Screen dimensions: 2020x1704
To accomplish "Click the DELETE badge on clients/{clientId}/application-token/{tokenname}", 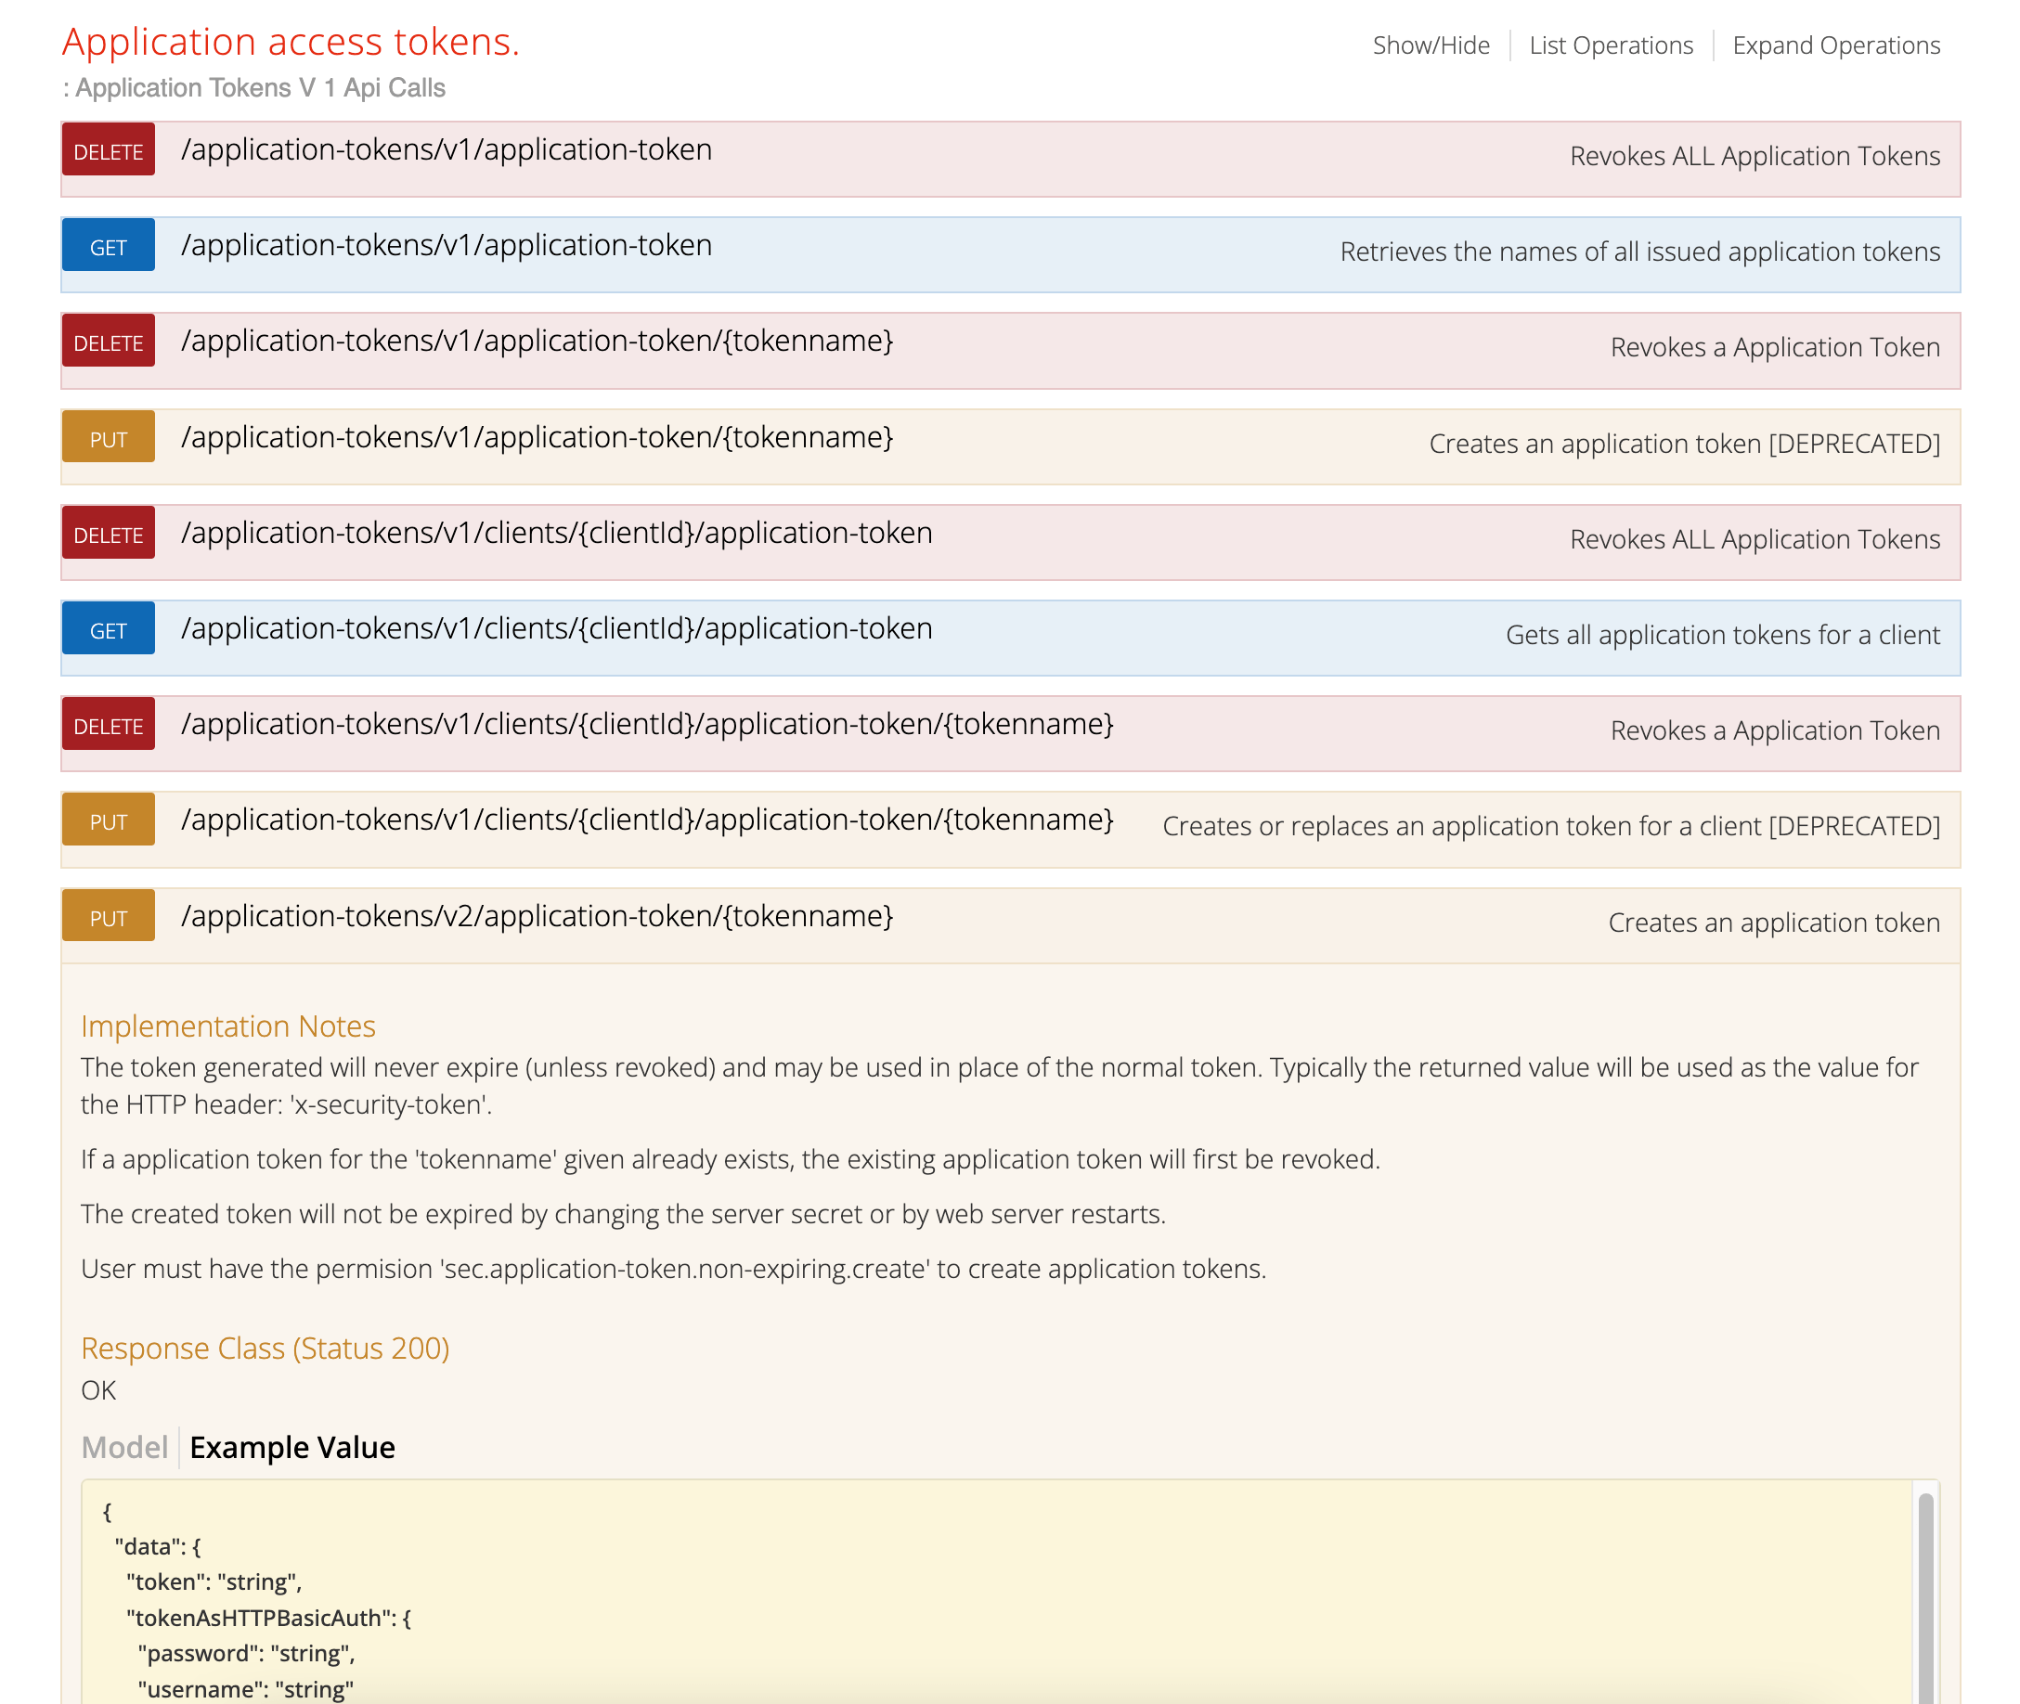I will click(109, 724).
